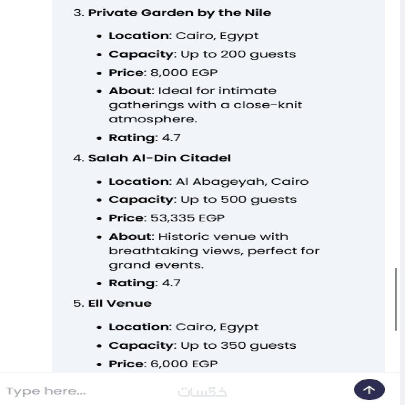The image size is (405, 405).
Task: Click the Khamsat watermark logo
Action: point(202,392)
